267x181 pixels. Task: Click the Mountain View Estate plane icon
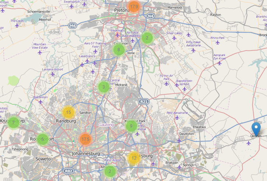coord(40,52)
